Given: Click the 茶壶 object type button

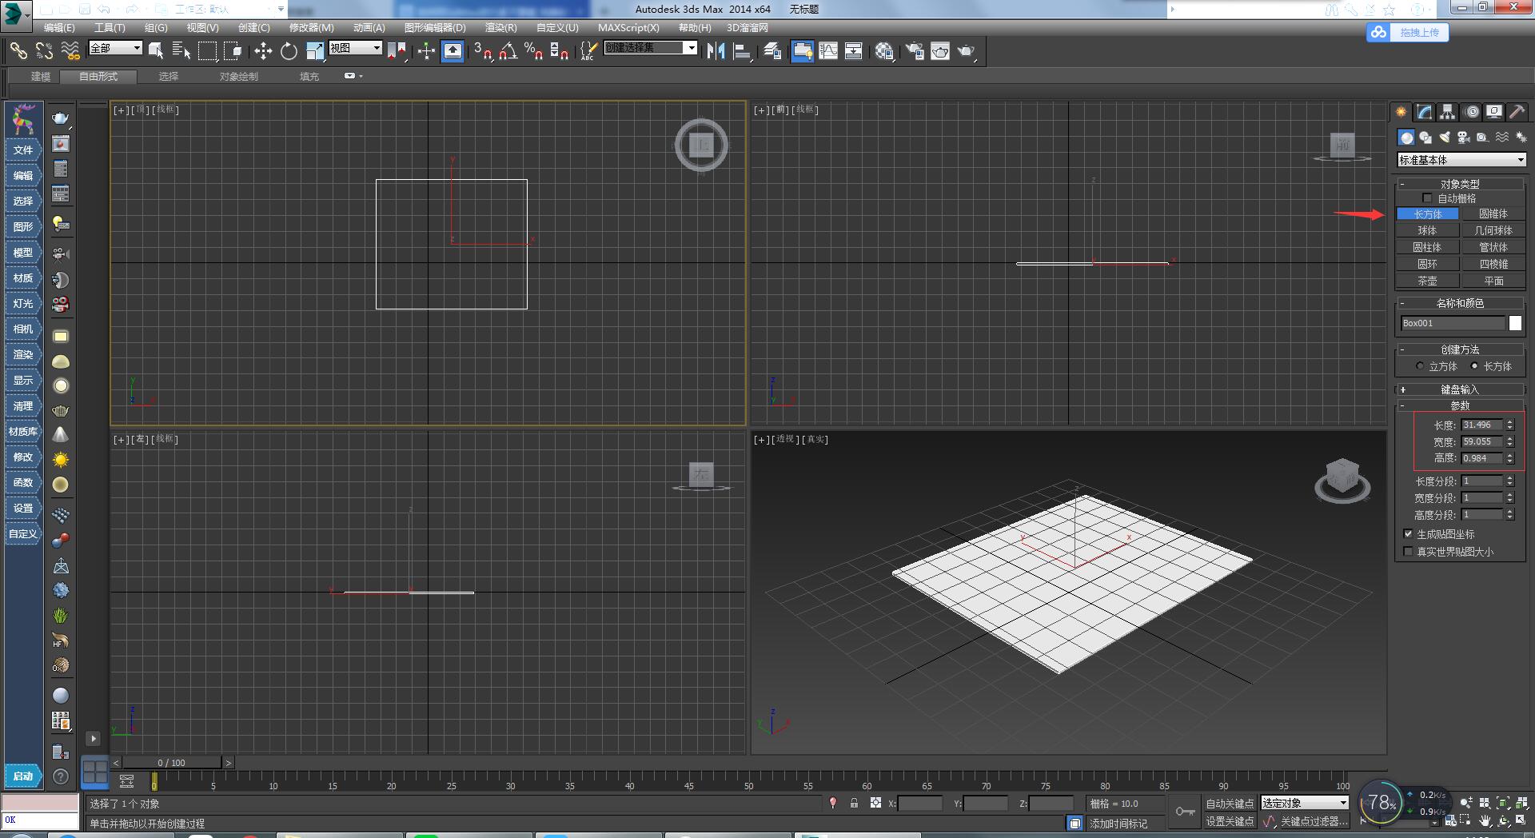Looking at the screenshot, I should pyautogui.click(x=1428, y=281).
